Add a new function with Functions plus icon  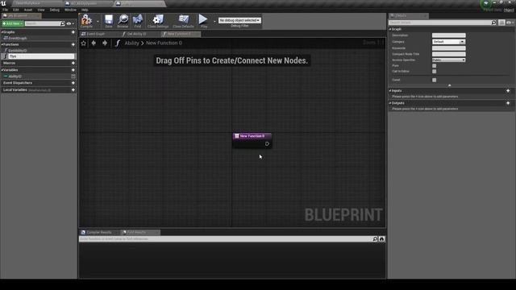click(x=73, y=44)
